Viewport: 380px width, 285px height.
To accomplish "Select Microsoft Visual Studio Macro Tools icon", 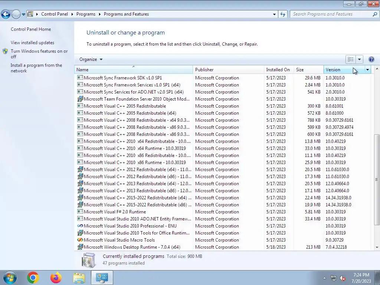I will click(x=80, y=240).
